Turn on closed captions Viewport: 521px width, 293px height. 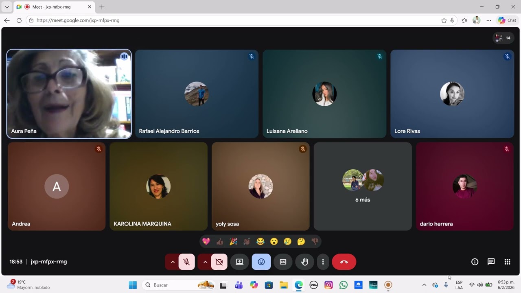283,262
